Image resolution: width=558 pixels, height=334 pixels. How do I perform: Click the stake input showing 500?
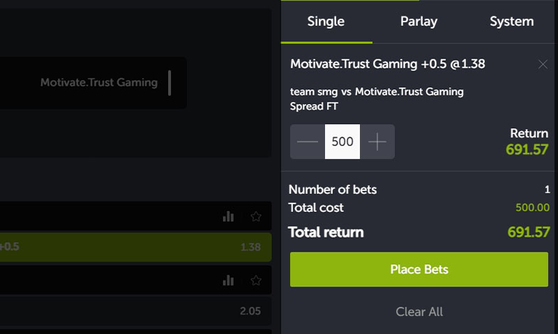point(342,142)
